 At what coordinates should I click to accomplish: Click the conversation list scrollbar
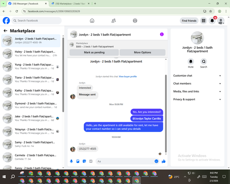pos(63,75)
